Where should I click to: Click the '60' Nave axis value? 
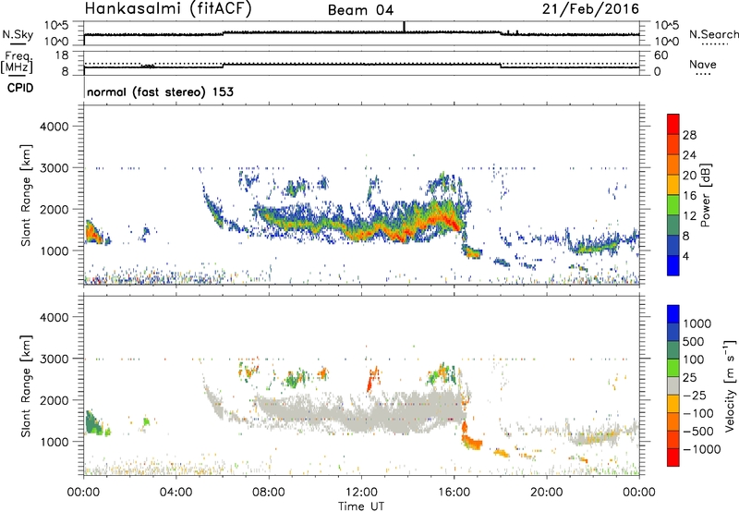pyautogui.click(x=661, y=55)
